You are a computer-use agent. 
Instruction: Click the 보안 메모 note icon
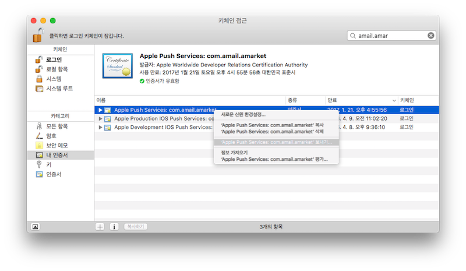[x=39, y=146]
